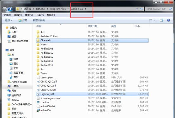Open the 文件(F) menu
This screenshot has width=175, height=123.
pos(7,15)
